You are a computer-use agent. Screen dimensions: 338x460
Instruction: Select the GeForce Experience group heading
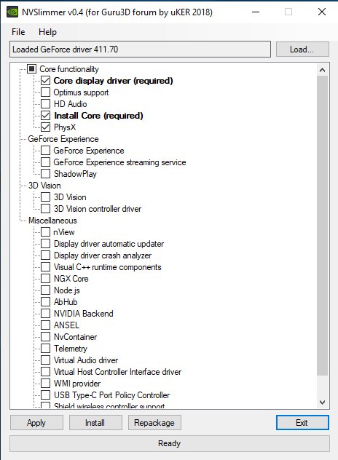63,139
